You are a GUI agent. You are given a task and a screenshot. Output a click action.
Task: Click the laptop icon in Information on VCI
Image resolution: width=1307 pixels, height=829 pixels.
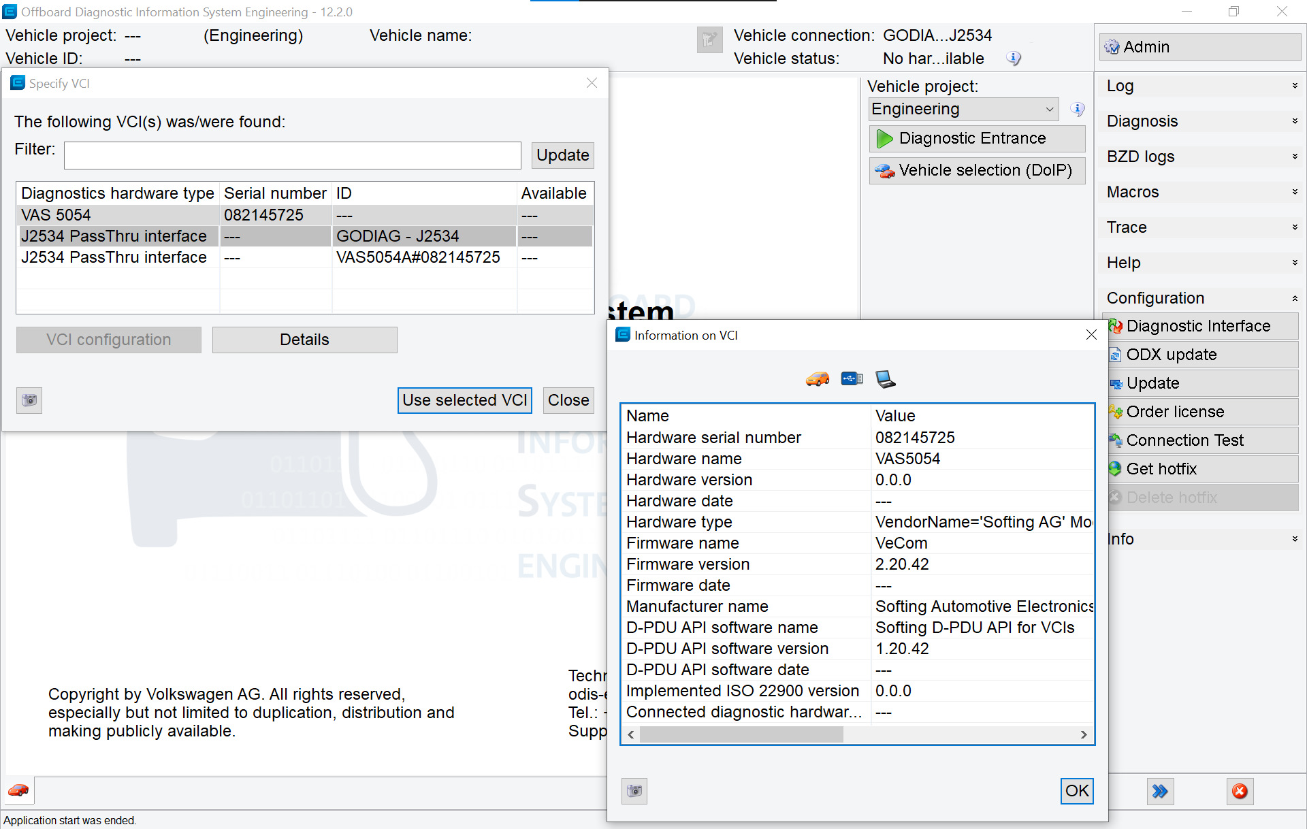(885, 379)
